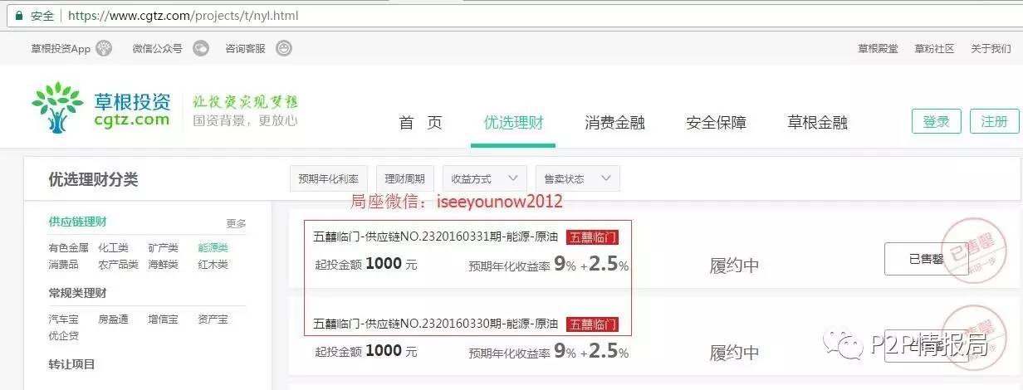1023x390 pixels.
Task: Filter by 海鲜类
Action: pos(163,264)
